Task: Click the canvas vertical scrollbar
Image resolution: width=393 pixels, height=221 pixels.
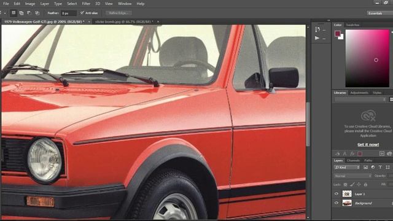Action: click(x=308, y=125)
